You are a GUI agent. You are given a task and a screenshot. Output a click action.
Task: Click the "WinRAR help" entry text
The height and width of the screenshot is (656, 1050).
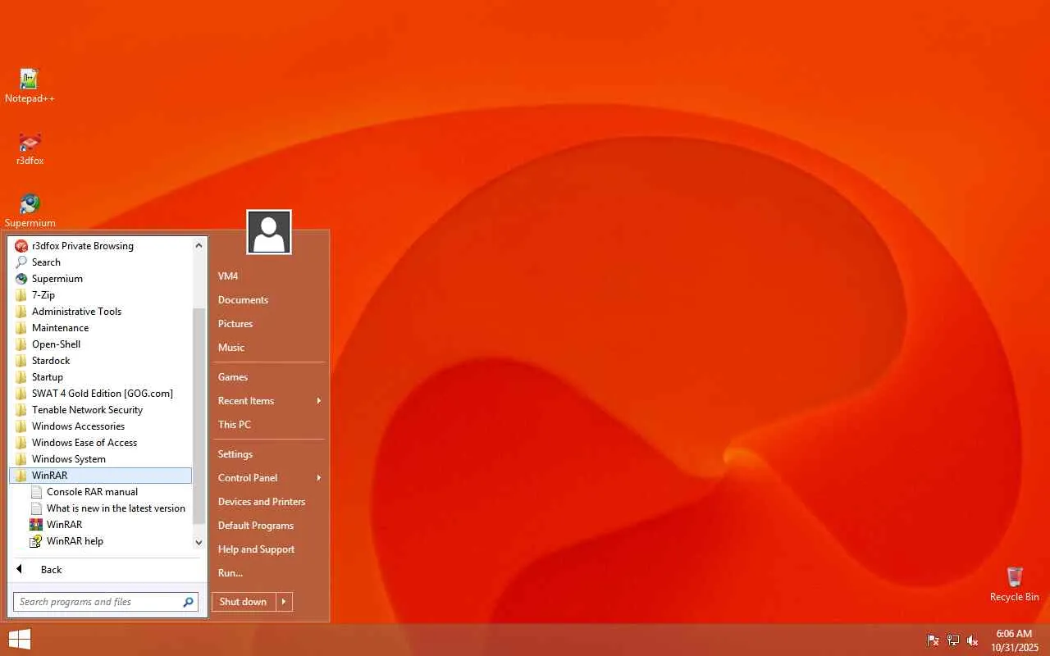point(75,541)
